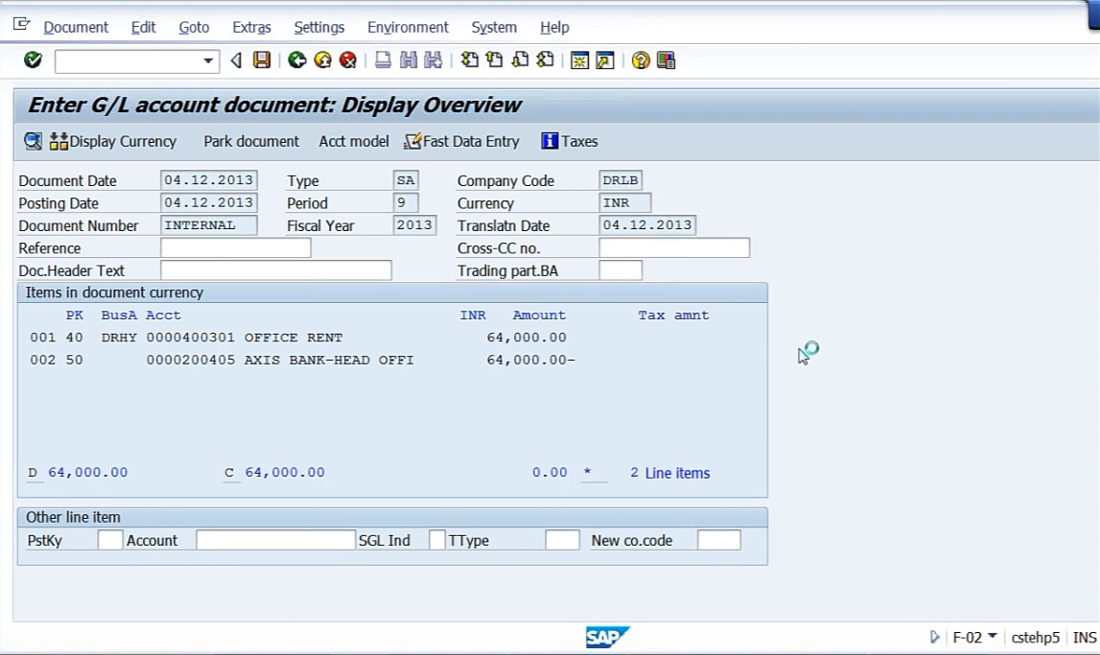The height and width of the screenshot is (655, 1100).
Task: Click the Currency field showing INR
Action: (625, 202)
